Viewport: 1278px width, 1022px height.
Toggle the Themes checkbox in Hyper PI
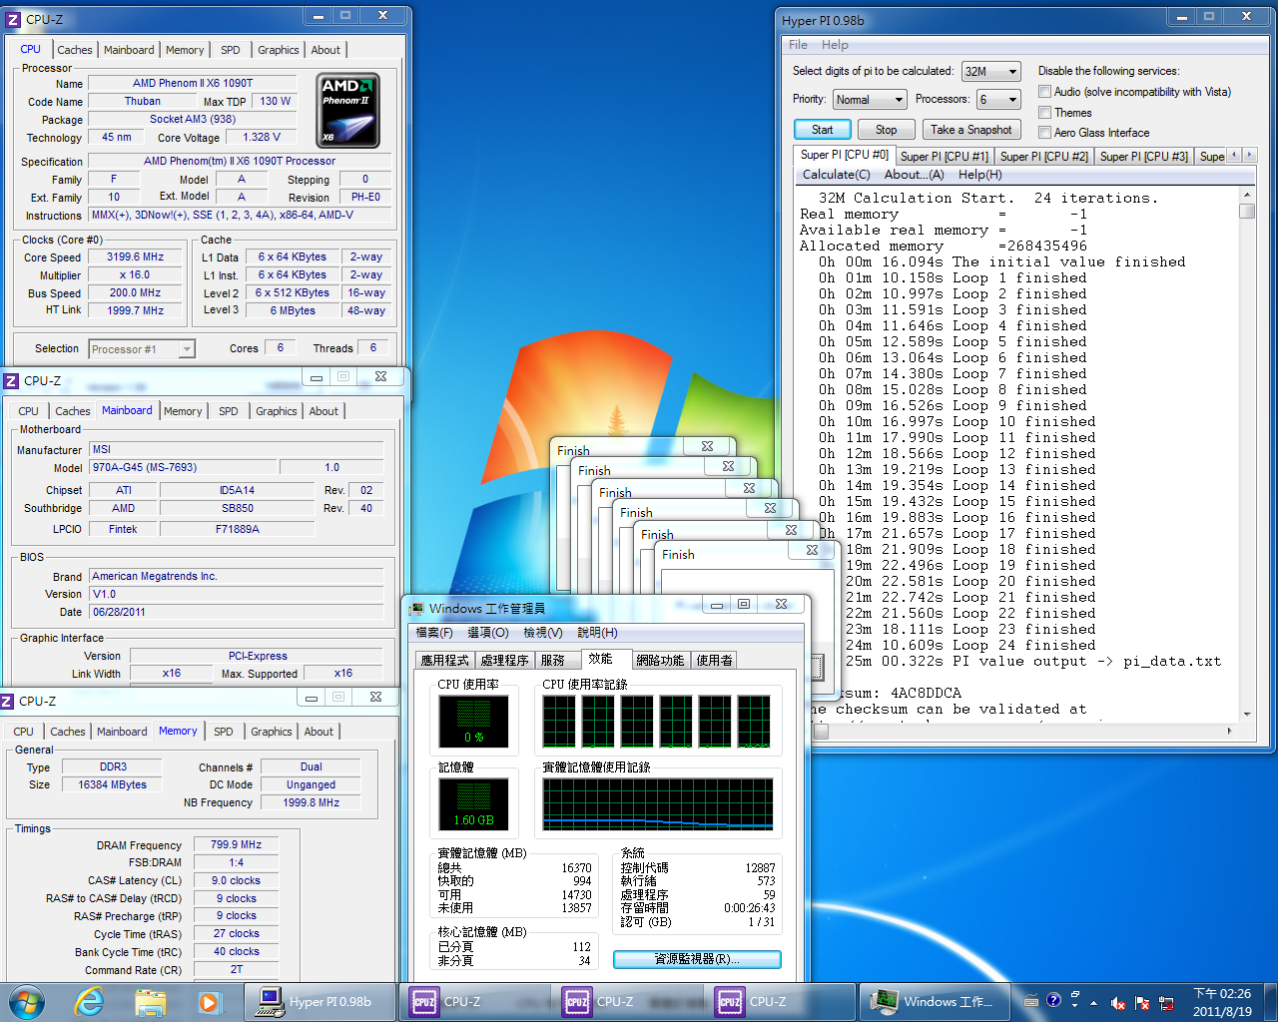point(1044,113)
